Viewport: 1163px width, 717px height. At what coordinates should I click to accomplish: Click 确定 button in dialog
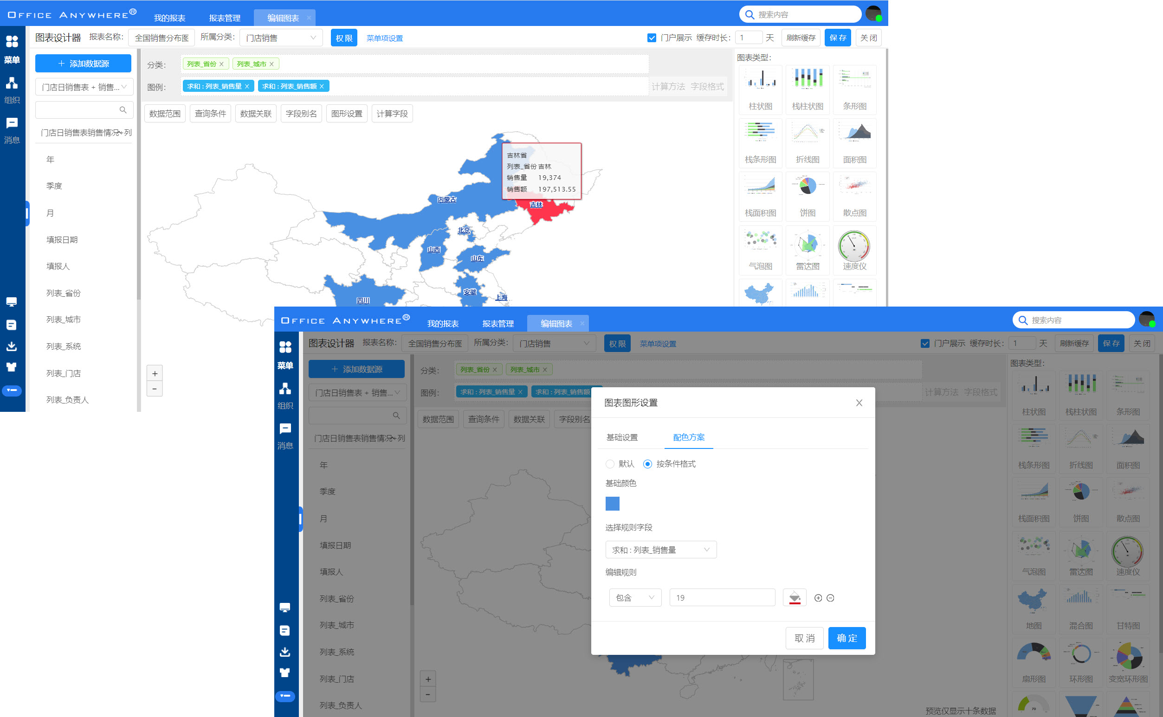click(x=846, y=638)
